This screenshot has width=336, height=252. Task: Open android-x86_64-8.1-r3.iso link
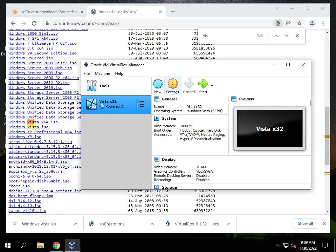[38, 161]
